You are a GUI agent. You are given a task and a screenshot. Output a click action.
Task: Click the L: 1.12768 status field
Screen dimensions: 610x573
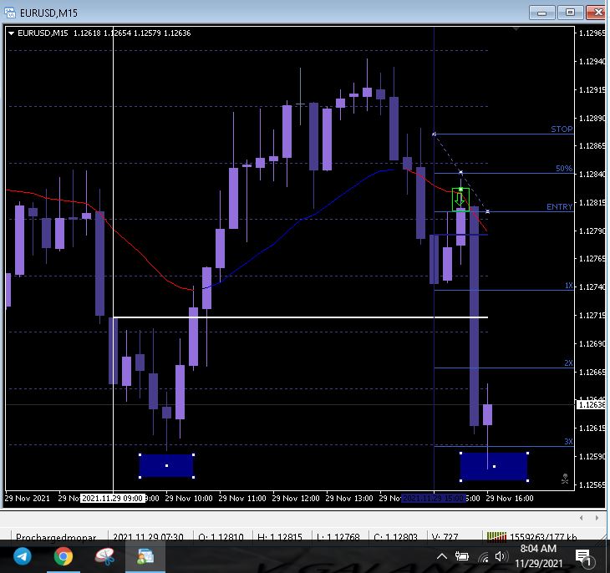point(338,537)
